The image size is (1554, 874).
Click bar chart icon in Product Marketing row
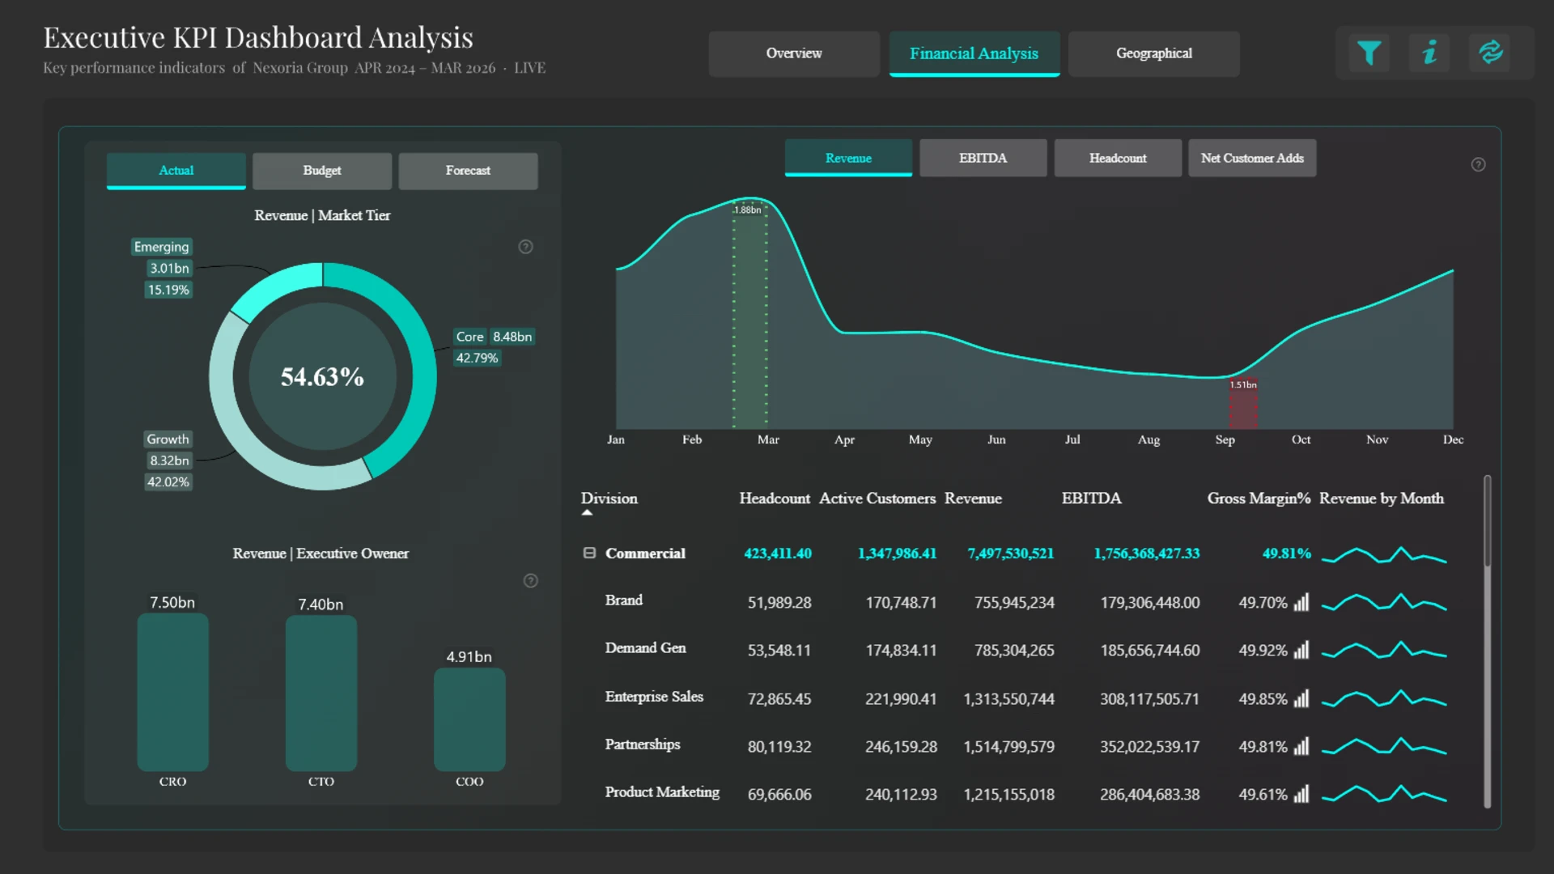pyautogui.click(x=1301, y=795)
